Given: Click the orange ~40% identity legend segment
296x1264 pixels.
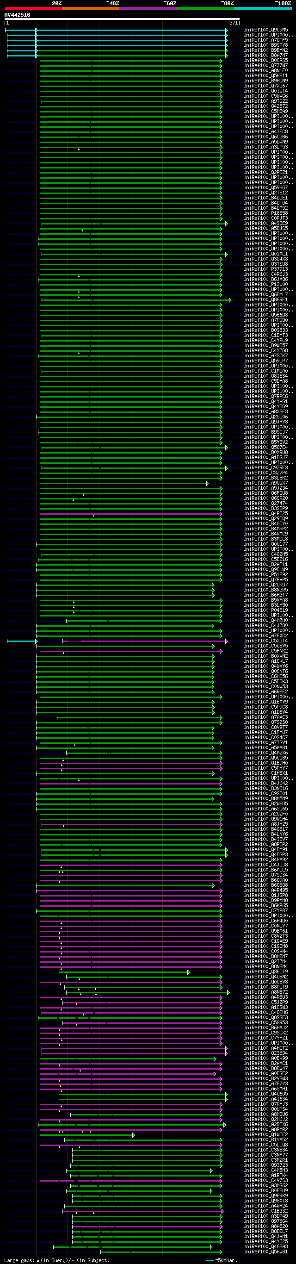Looking at the screenshot, I should pos(91,8).
